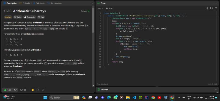Screen dimensions: 220x101
Task: Open Task View on the taskbar
Action: [x=90, y=98]
